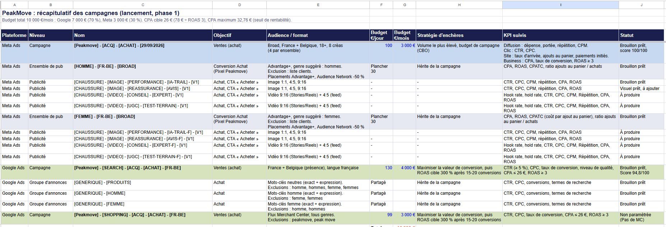The height and width of the screenshot is (227, 666).
Task: Select the 'Budget €/mois' header cell
Action: 405,35
